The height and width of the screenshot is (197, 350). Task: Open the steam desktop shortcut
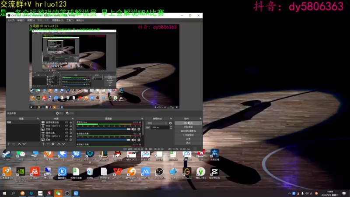click(7, 155)
